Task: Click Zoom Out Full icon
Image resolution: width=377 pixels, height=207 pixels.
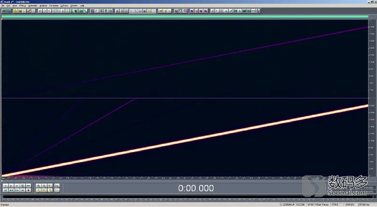Action: 50,185
